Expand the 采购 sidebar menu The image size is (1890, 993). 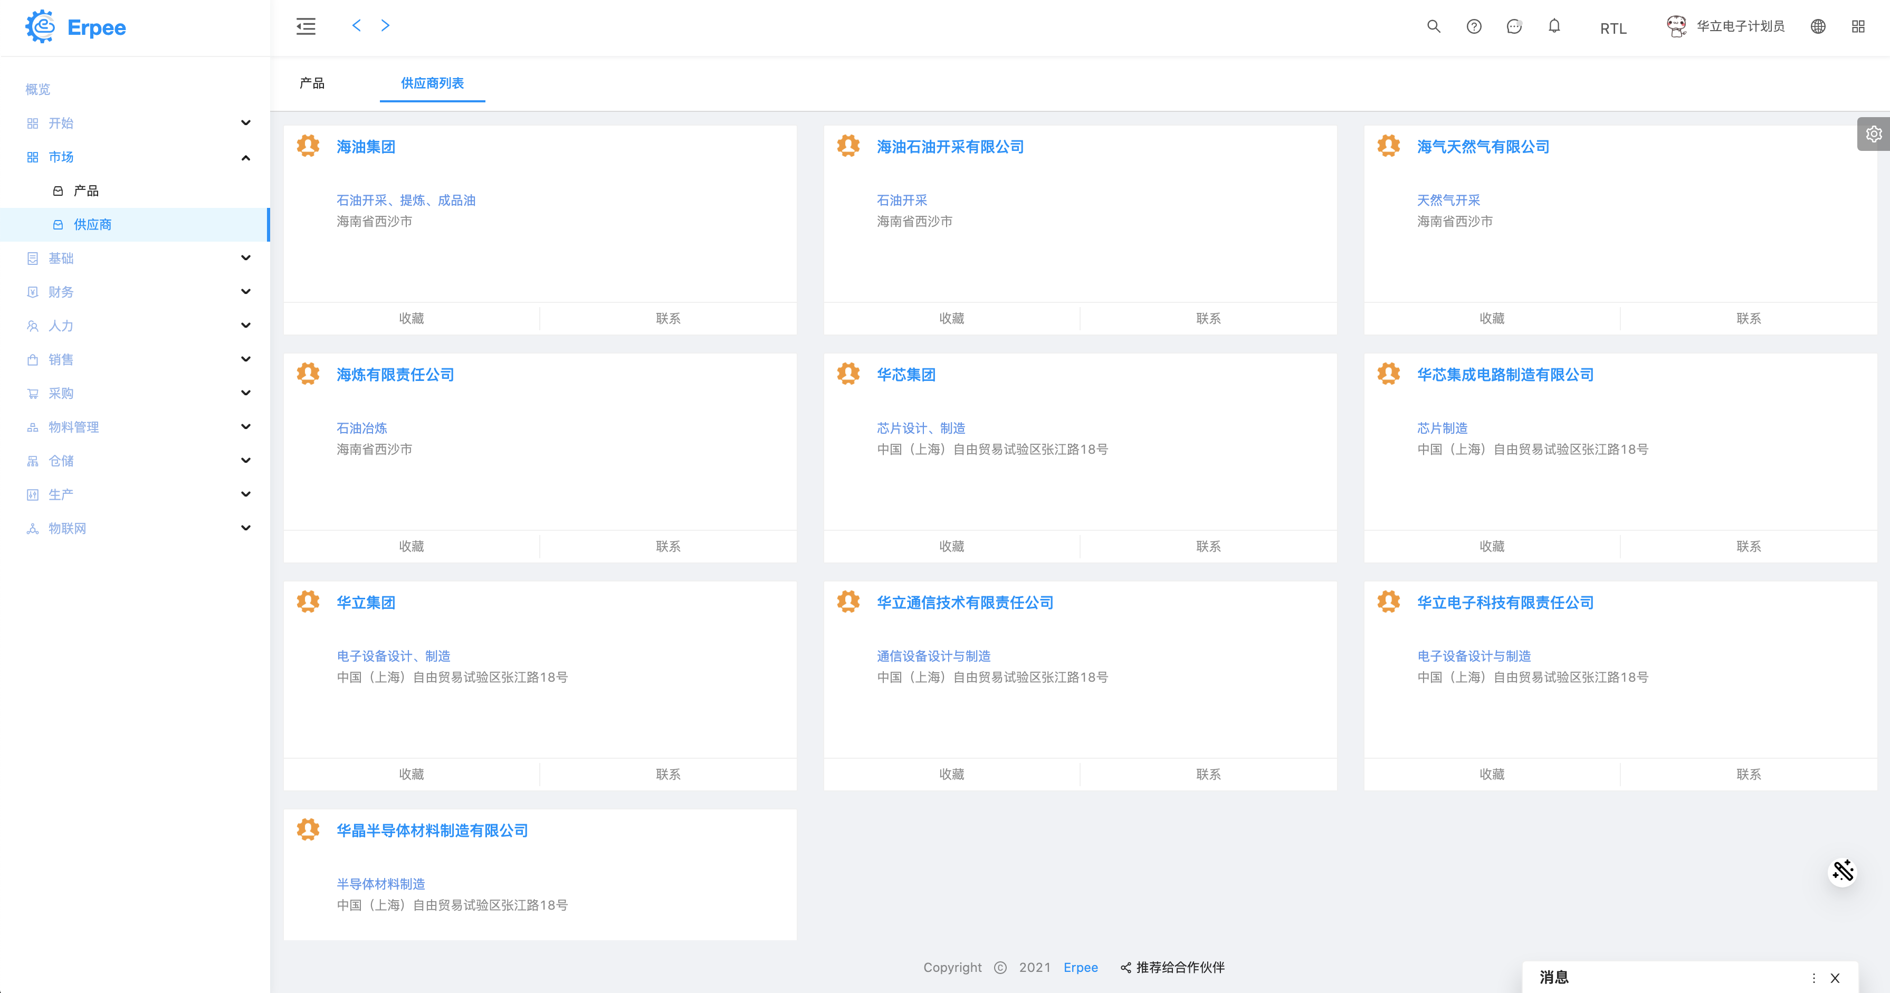(245, 394)
